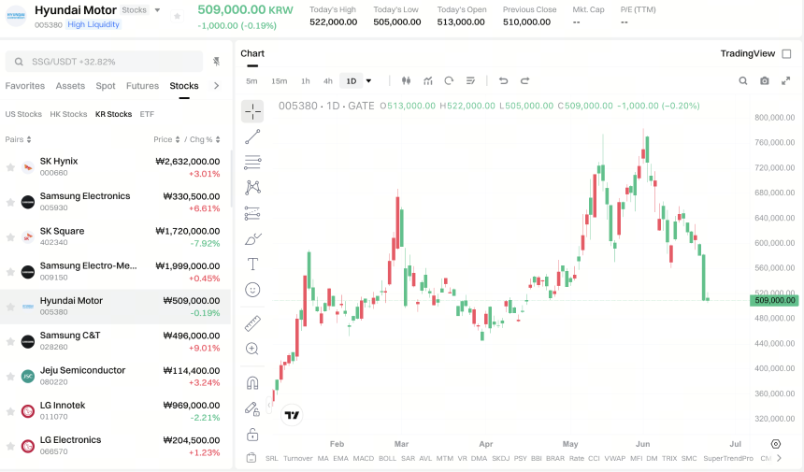
Task: Switch to the Futures tab
Action: (x=142, y=86)
